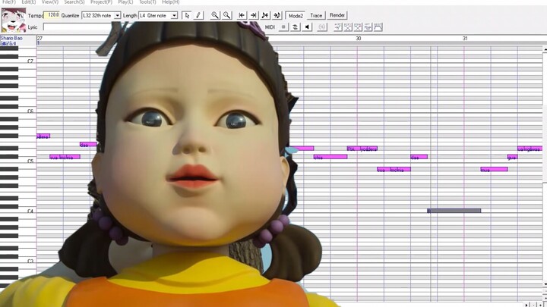Screen dimensions: 547x307
Task: Toggle the MIDI loop button
Action: pos(295,27)
